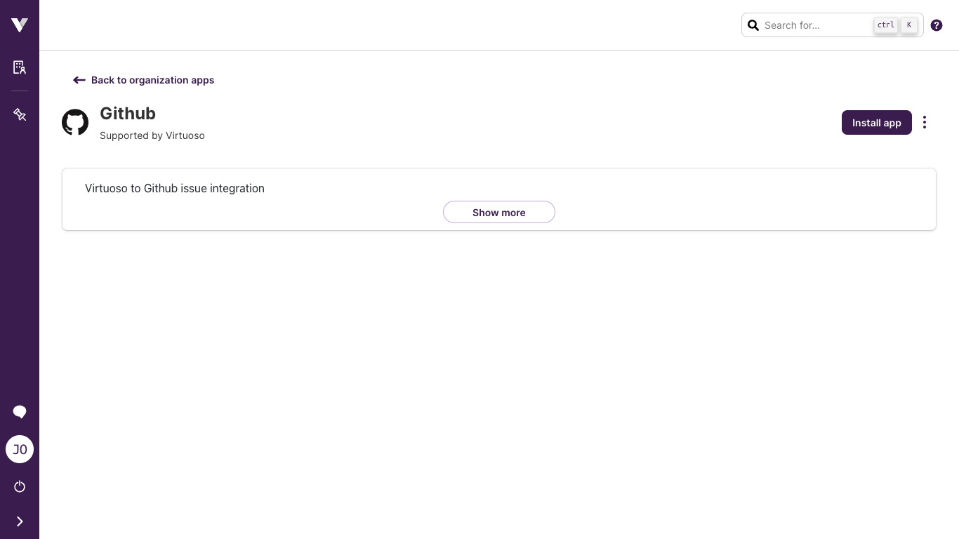Open the extensions plug icon in sidebar

pos(20,114)
